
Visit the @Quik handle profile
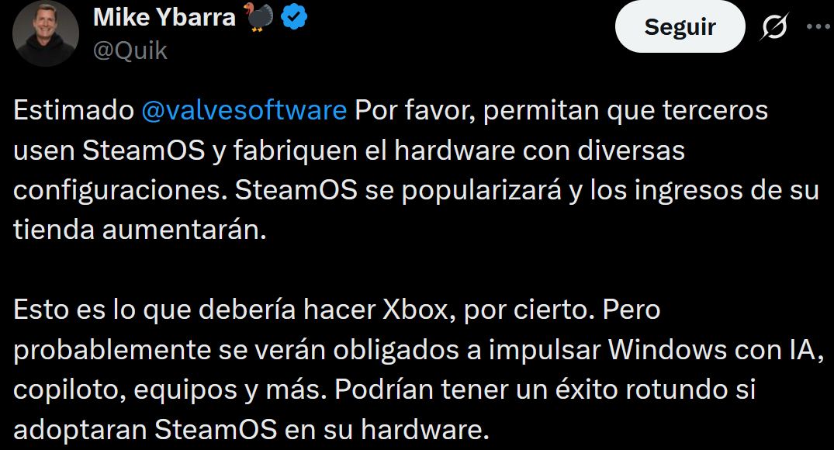click(130, 52)
